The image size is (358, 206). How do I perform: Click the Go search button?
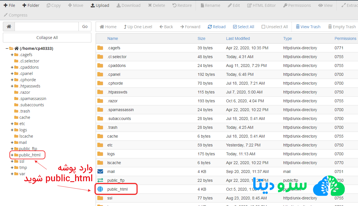85,26
